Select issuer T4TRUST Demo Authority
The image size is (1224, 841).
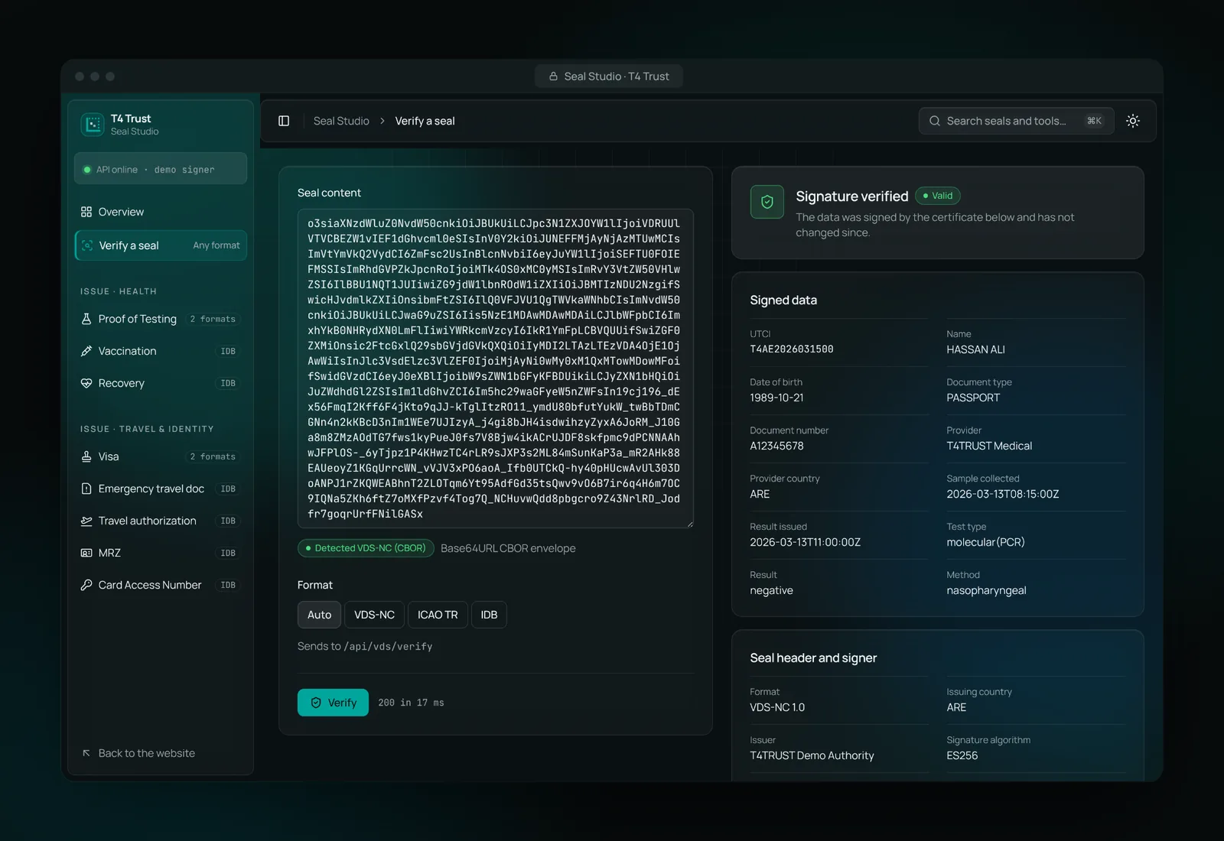(x=812, y=755)
